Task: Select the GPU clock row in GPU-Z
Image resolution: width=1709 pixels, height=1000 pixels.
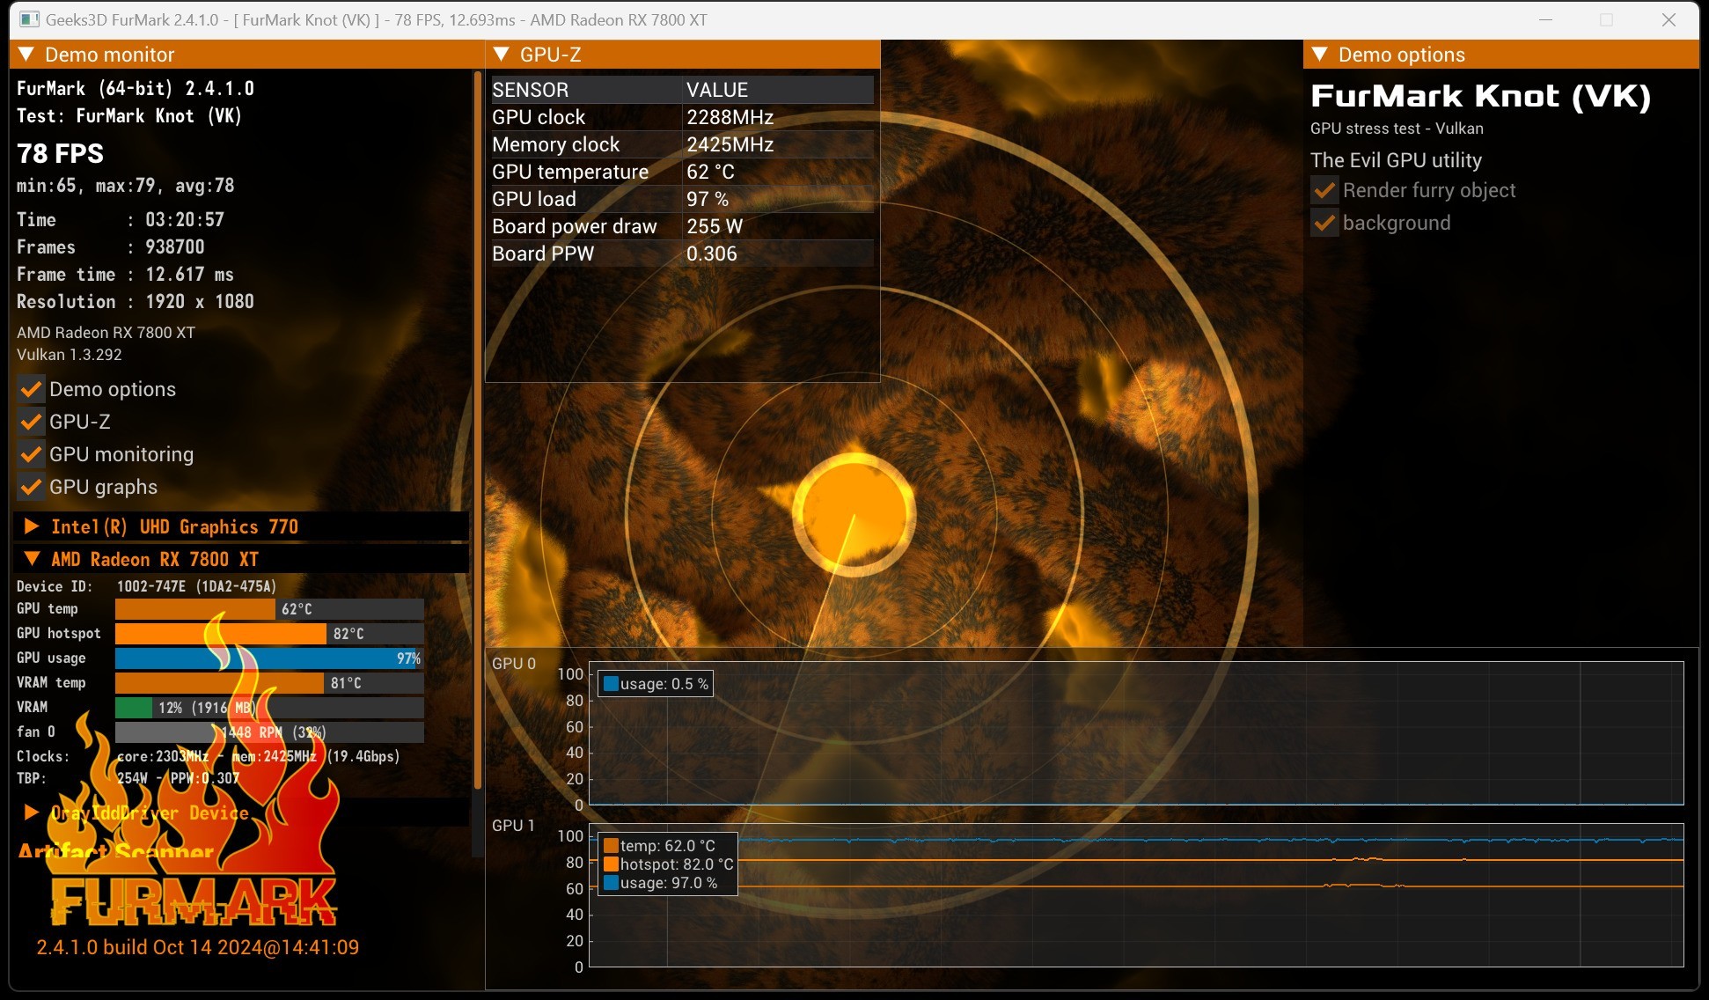Action: 682,117
